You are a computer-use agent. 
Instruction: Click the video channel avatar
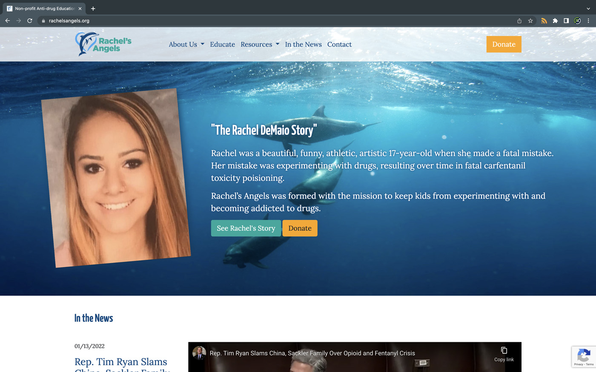point(199,353)
